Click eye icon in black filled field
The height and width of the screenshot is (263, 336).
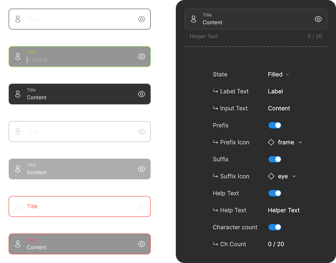point(142,94)
